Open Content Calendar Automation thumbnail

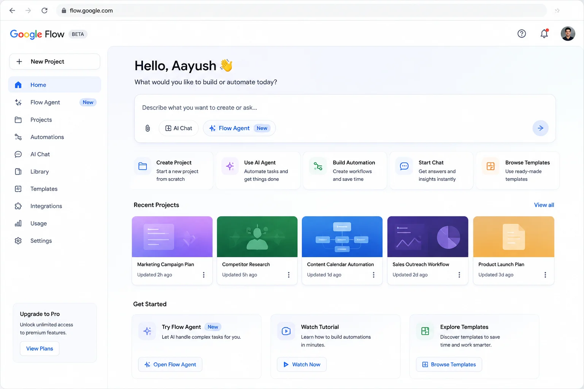pyautogui.click(x=342, y=237)
